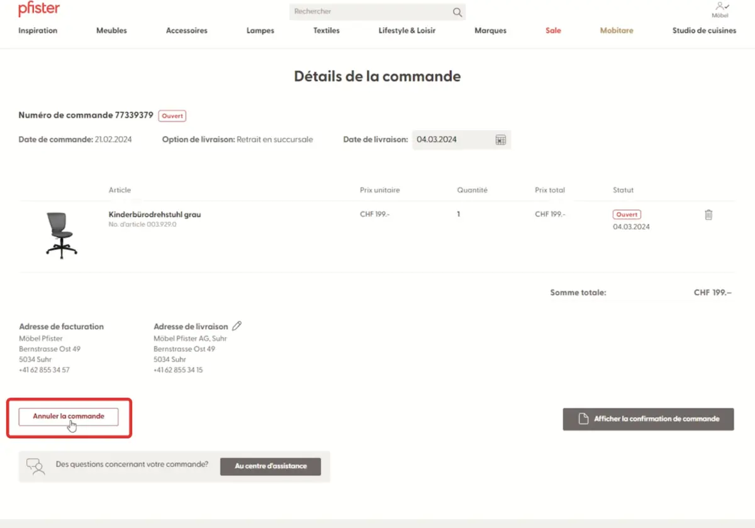Open the grey office chair thumbnail

coord(61,235)
